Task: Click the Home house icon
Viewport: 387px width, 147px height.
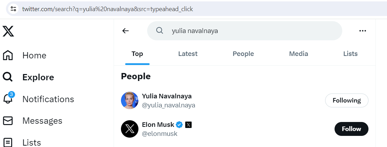Action: [x=8, y=55]
